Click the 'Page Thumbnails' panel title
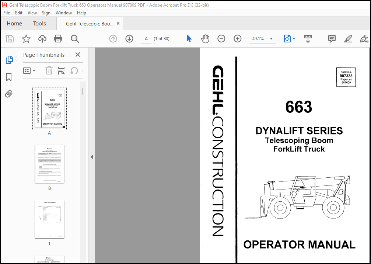Screen dimensions: 371x264 pyautogui.click(x=44, y=55)
